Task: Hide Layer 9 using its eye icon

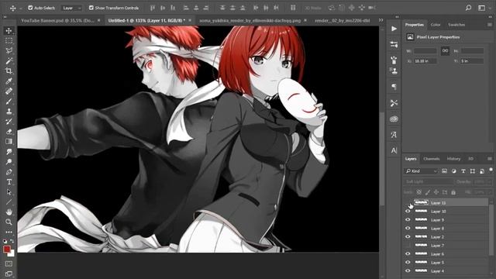Action: pos(408,219)
